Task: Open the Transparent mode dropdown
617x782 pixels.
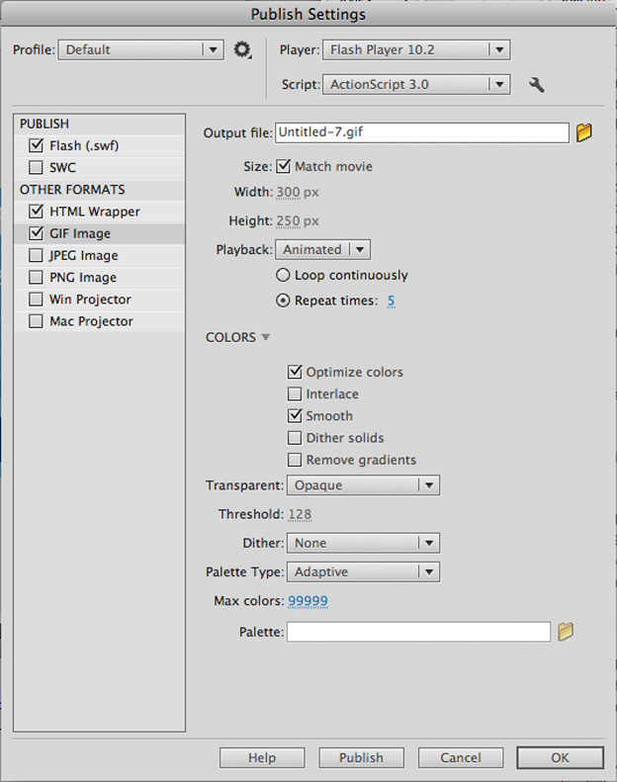Action: click(362, 485)
